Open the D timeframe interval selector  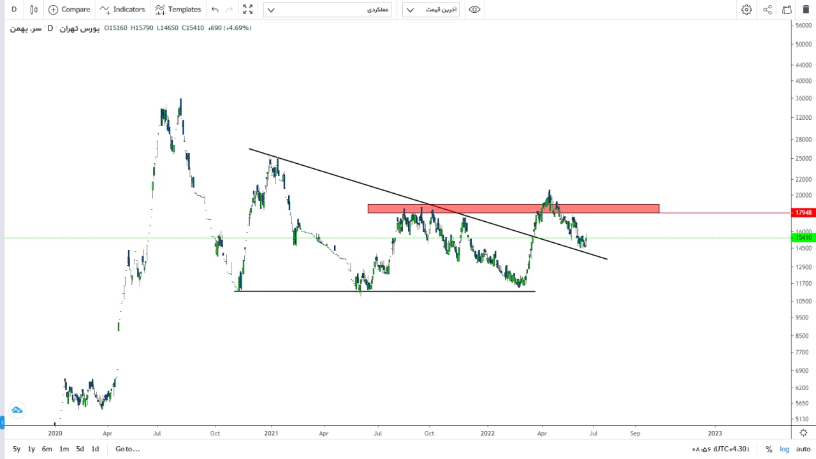[x=13, y=10]
